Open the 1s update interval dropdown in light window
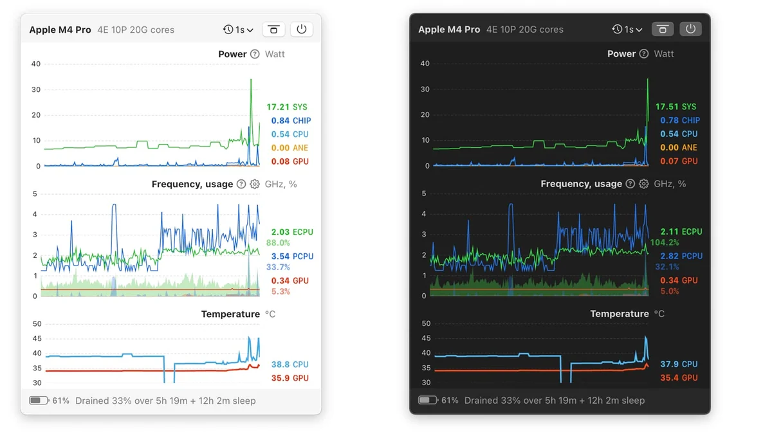772x434 pixels. click(x=238, y=30)
